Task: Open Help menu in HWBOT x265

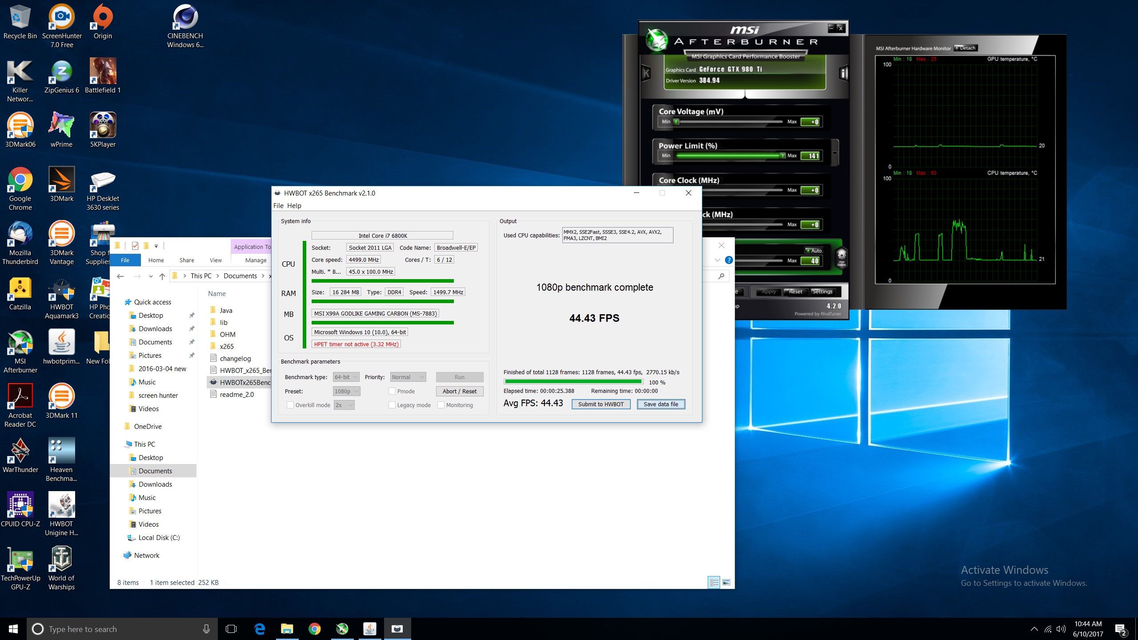Action: (x=294, y=206)
